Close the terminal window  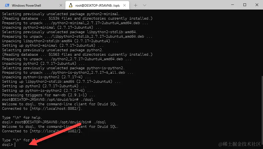click(x=257, y=5)
